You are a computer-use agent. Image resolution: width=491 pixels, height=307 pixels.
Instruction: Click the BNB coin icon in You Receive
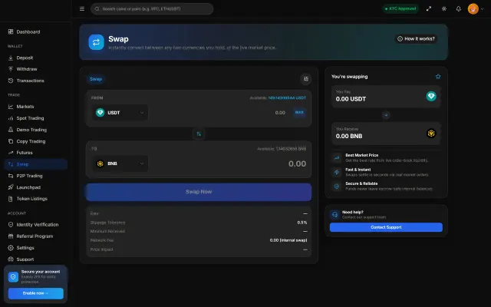tap(431, 133)
